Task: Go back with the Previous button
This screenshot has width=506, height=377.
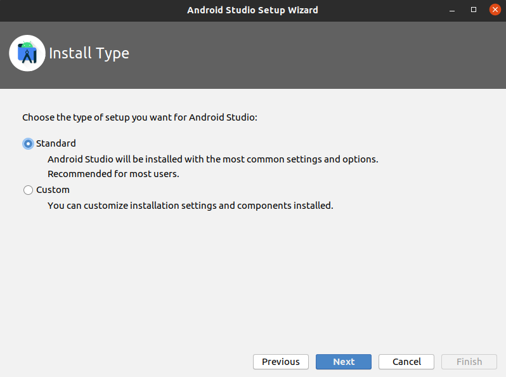Action: click(281, 362)
